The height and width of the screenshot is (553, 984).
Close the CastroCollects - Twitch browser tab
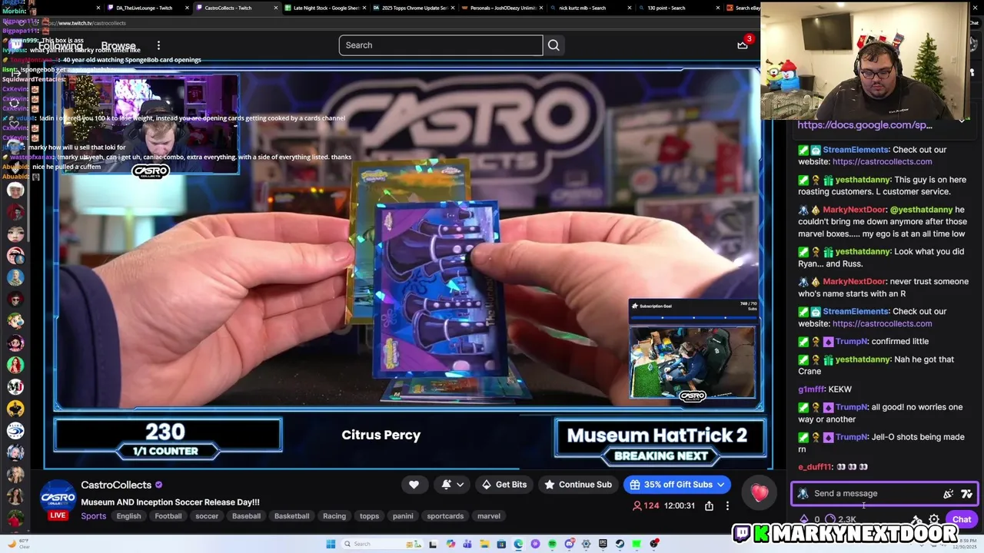[276, 8]
